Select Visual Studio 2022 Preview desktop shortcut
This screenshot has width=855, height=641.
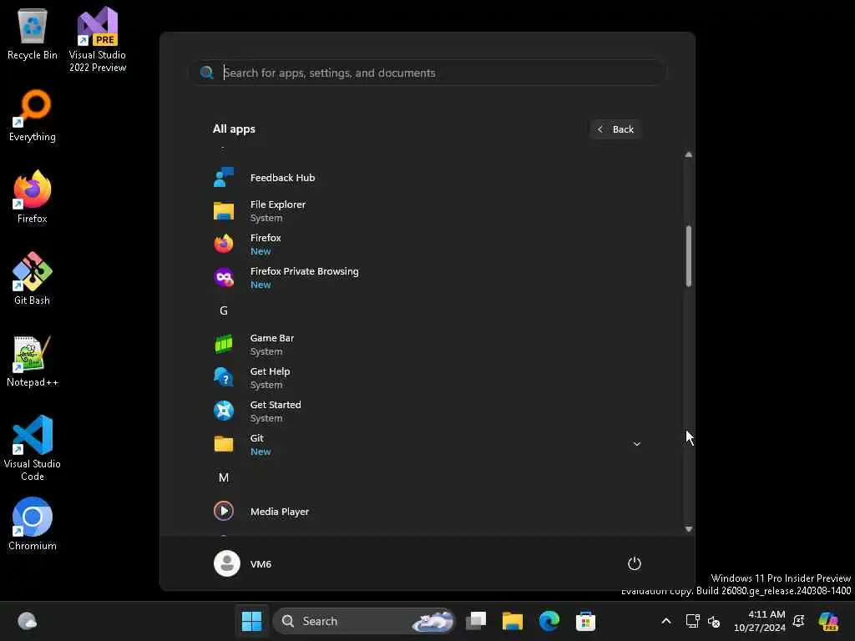coord(98,39)
